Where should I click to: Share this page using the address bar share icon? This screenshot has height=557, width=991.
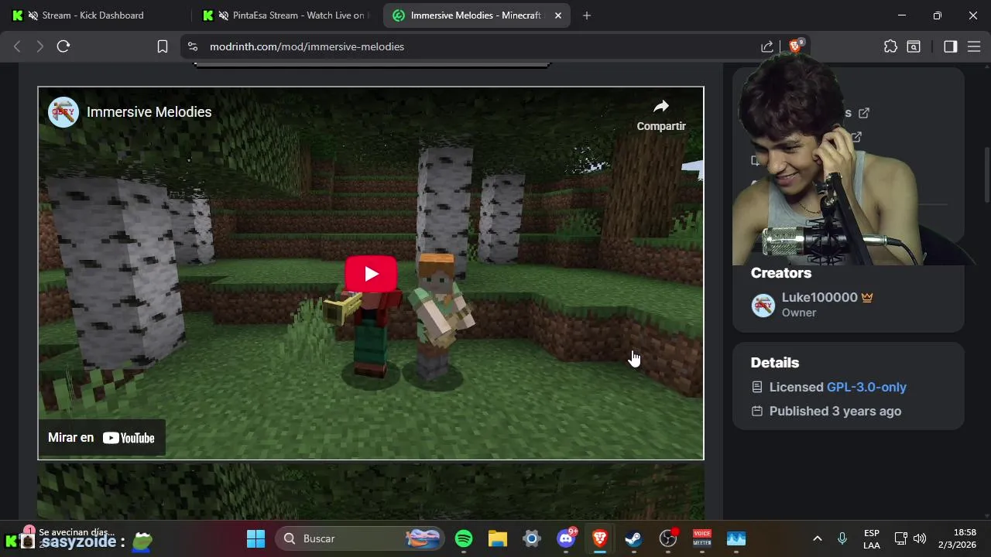click(x=766, y=46)
